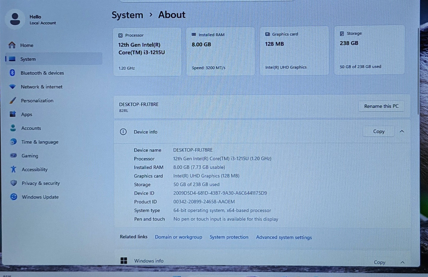Open Network & internet wifi icon
428x277 pixels.
click(12, 87)
